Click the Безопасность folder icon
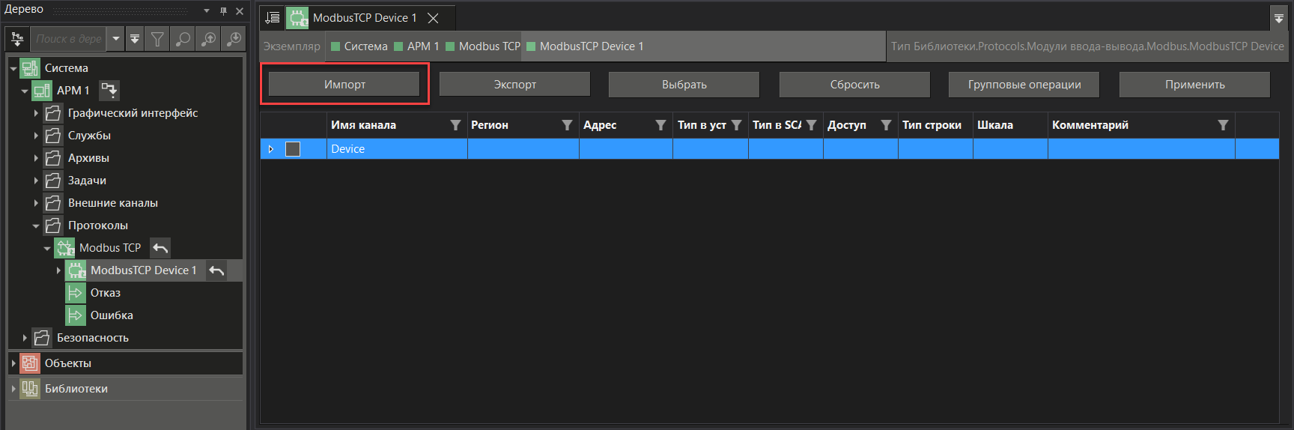The width and height of the screenshot is (1294, 430). point(42,338)
